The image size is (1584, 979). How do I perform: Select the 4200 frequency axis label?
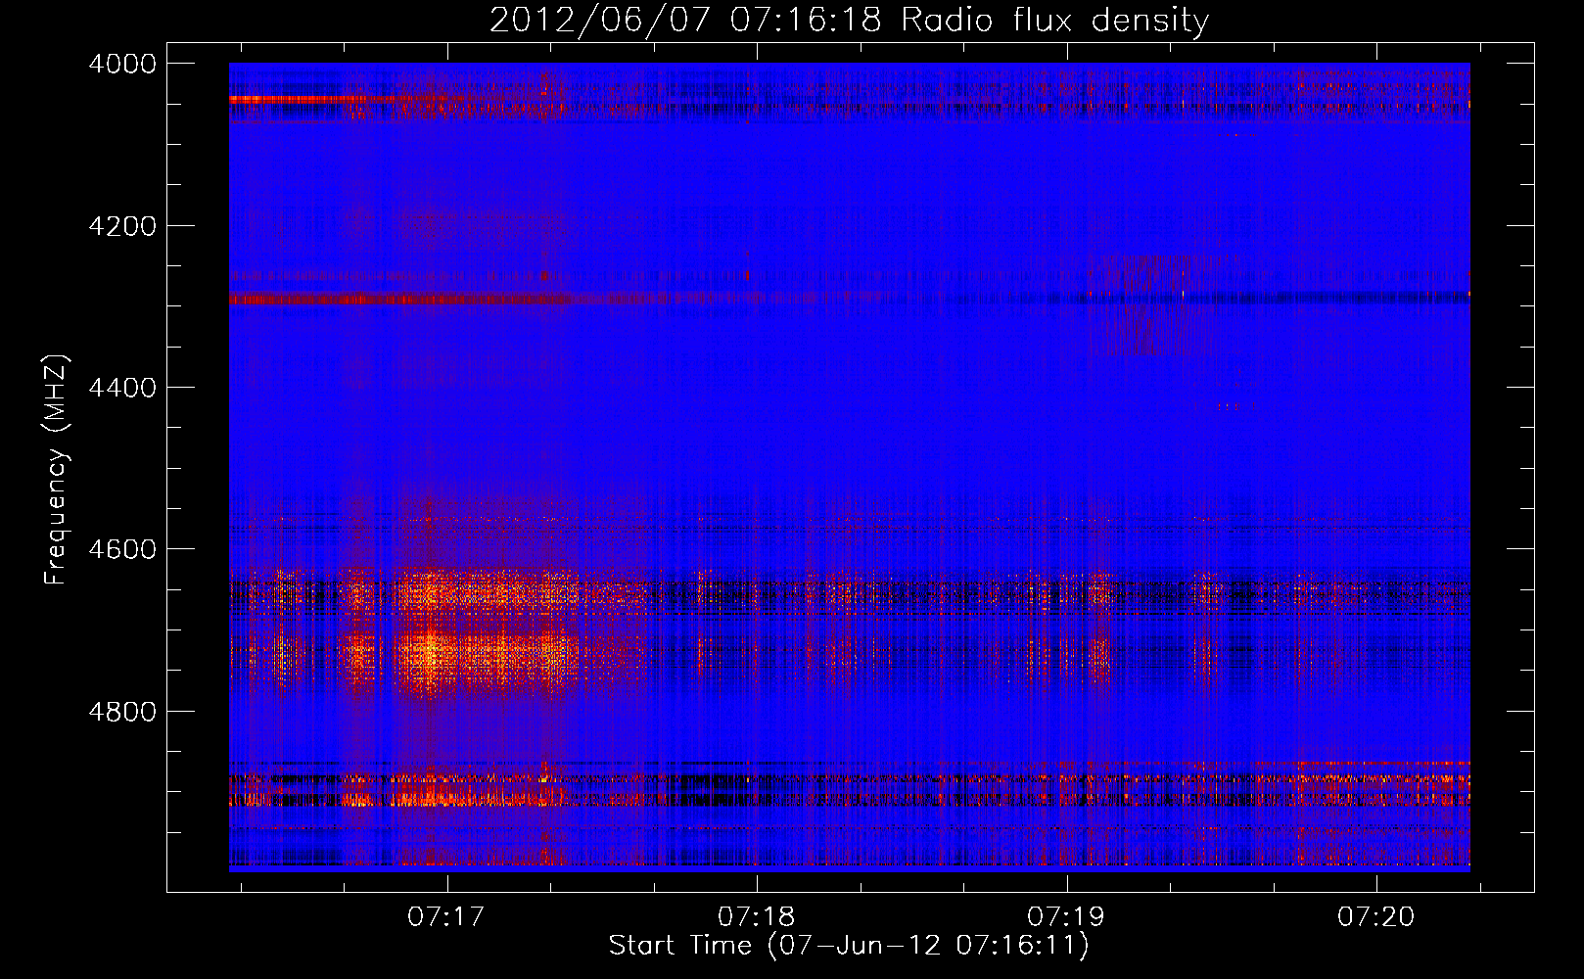[122, 226]
